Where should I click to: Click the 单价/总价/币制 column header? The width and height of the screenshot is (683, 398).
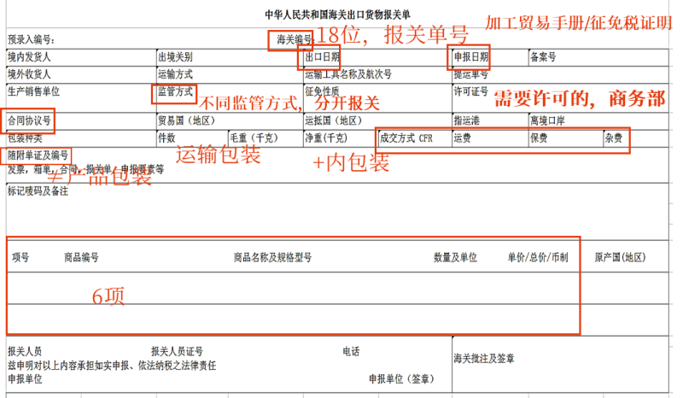click(x=538, y=258)
